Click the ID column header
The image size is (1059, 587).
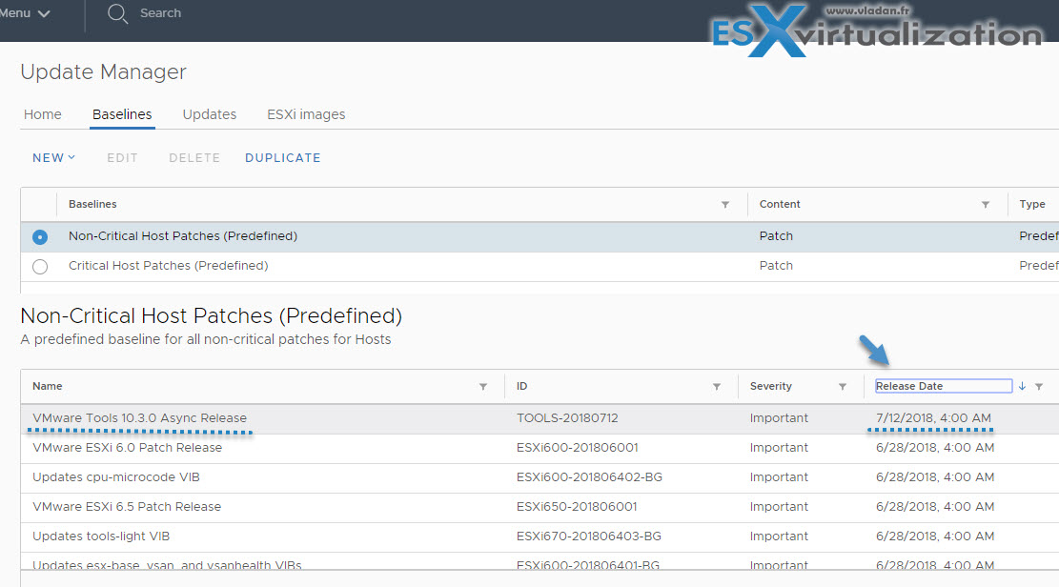tap(522, 386)
